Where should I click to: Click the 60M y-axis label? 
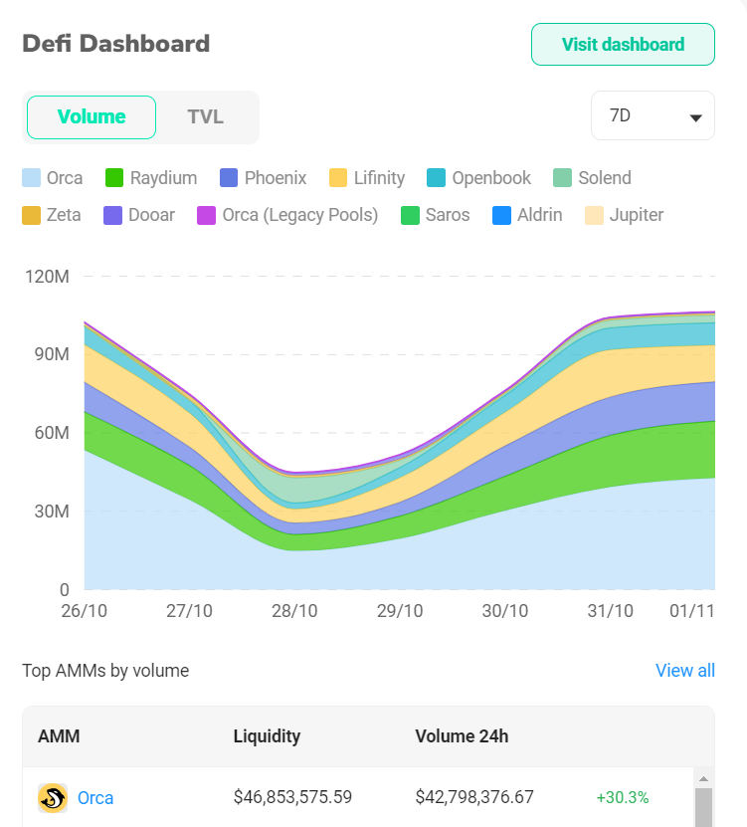(x=52, y=433)
